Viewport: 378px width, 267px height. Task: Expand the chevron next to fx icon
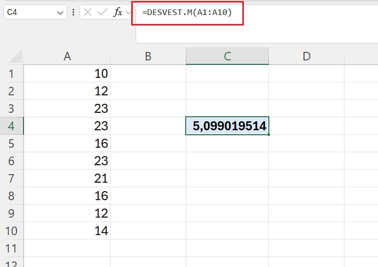coord(128,12)
